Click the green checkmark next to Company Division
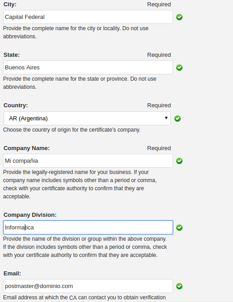 click(x=179, y=228)
